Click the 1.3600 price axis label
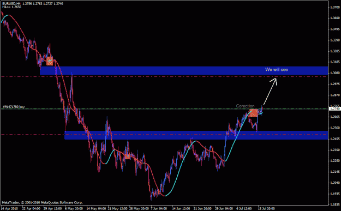 click(334, 18)
